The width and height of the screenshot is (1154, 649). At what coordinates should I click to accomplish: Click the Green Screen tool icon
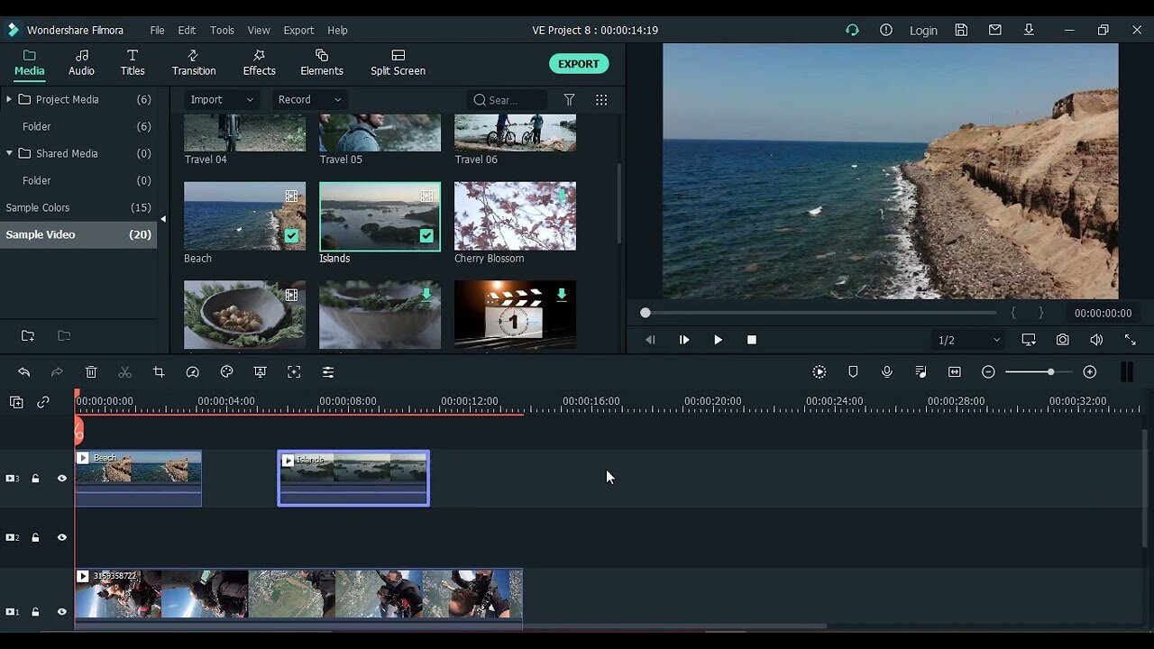point(260,371)
